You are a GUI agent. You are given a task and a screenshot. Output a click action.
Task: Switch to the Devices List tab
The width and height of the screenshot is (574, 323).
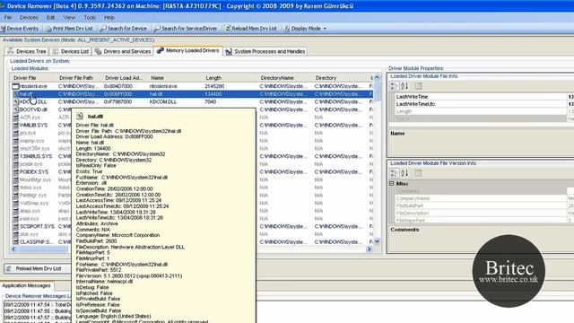click(71, 51)
